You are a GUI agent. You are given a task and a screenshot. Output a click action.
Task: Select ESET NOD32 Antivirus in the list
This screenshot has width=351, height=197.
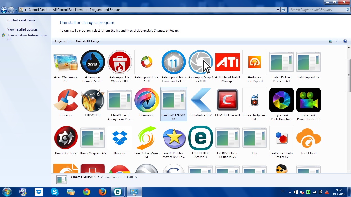tap(201, 143)
